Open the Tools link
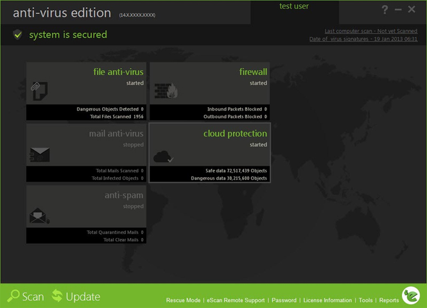 (x=366, y=300)
